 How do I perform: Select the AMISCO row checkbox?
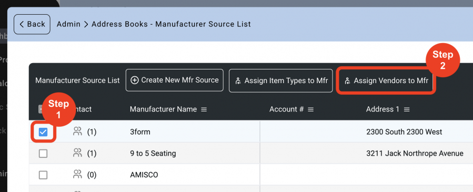click(43, 175)
